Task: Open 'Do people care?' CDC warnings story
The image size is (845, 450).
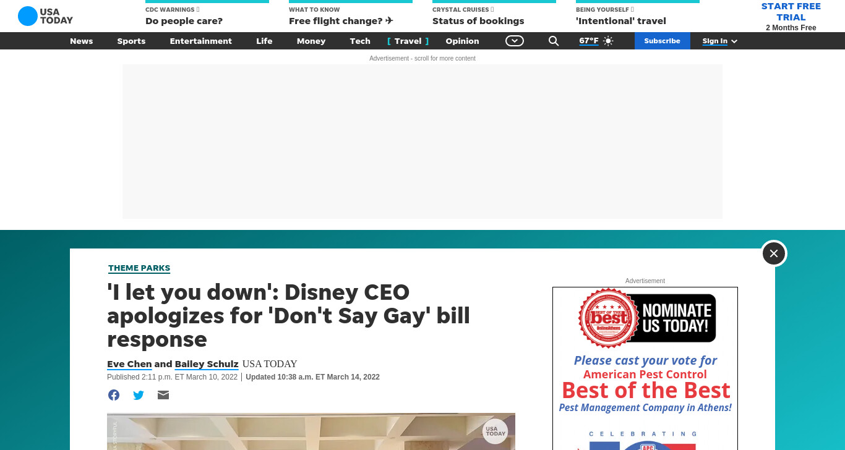Action: point(207,16)
